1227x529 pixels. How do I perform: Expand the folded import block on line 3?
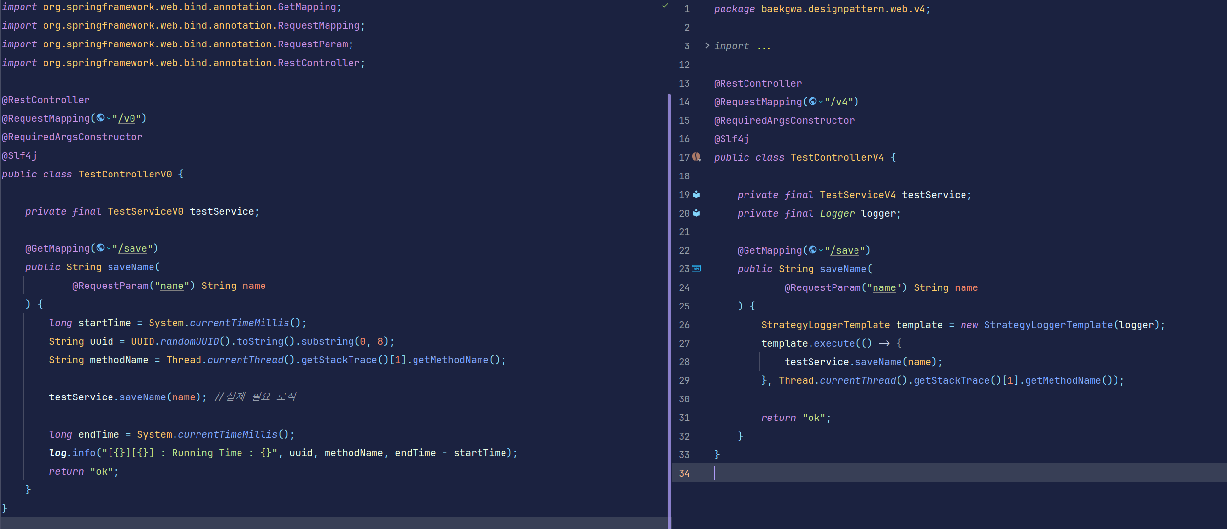(707, 45)
